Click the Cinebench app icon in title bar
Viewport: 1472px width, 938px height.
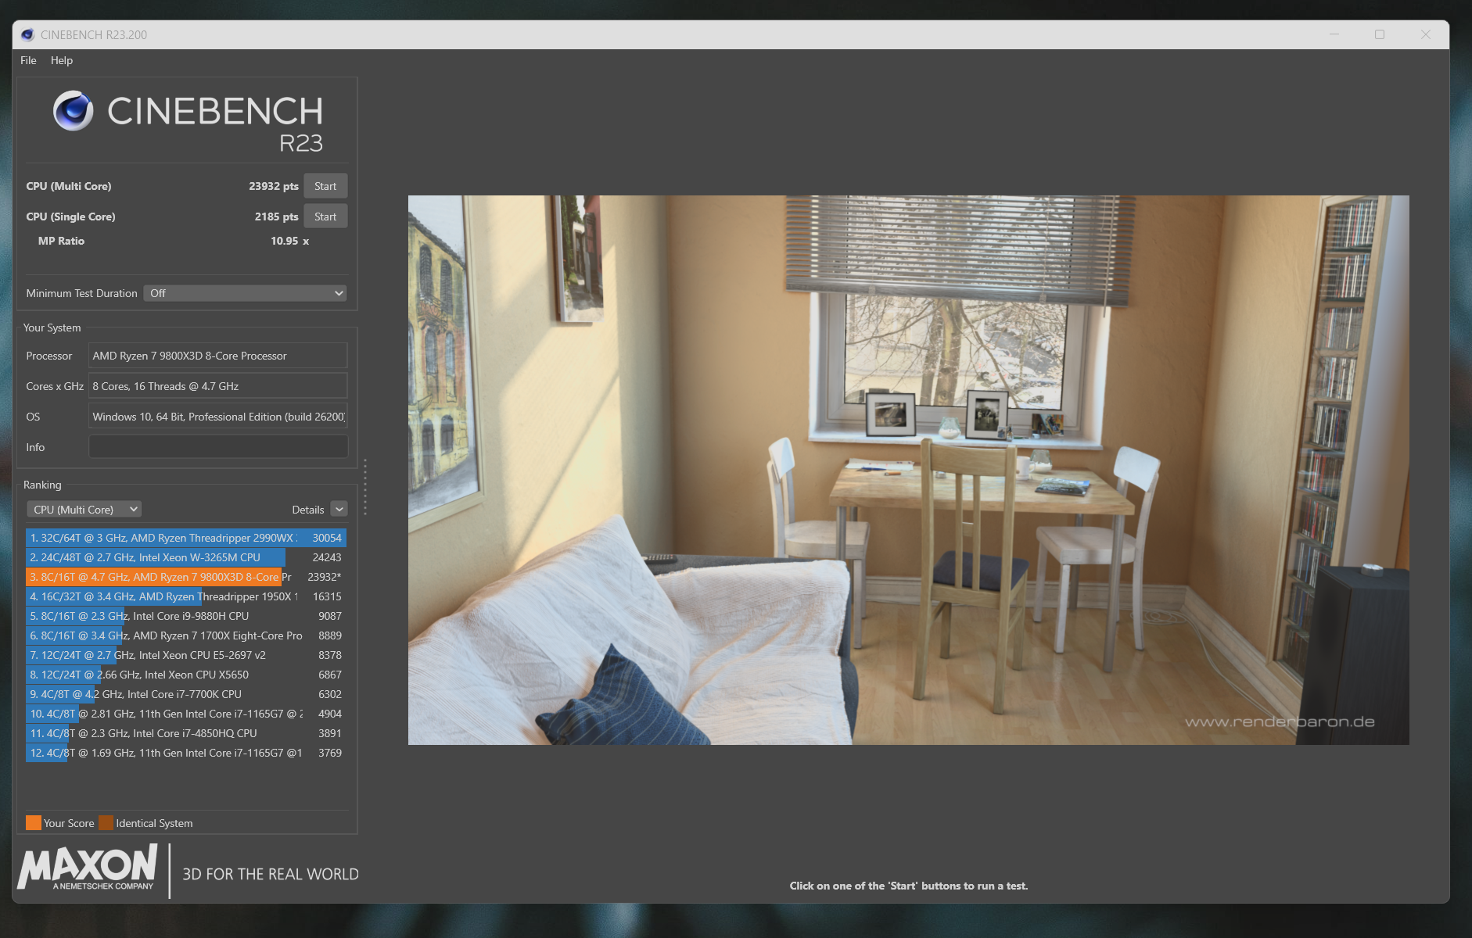pos(27,34)
